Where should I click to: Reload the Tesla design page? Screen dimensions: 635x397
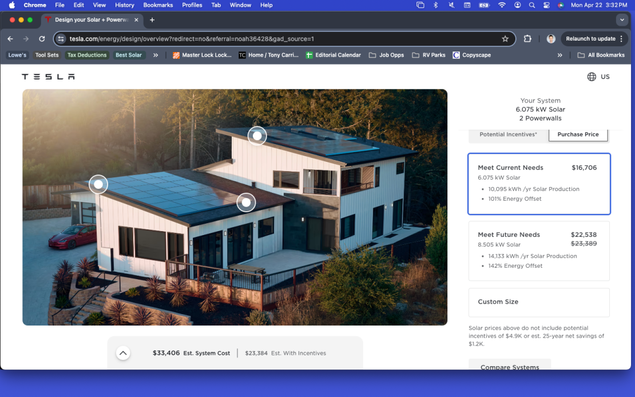pos(42,39)
